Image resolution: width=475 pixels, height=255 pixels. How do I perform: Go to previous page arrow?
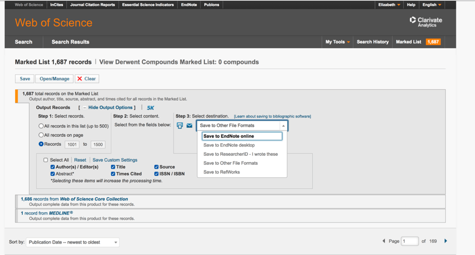(384, 241)
